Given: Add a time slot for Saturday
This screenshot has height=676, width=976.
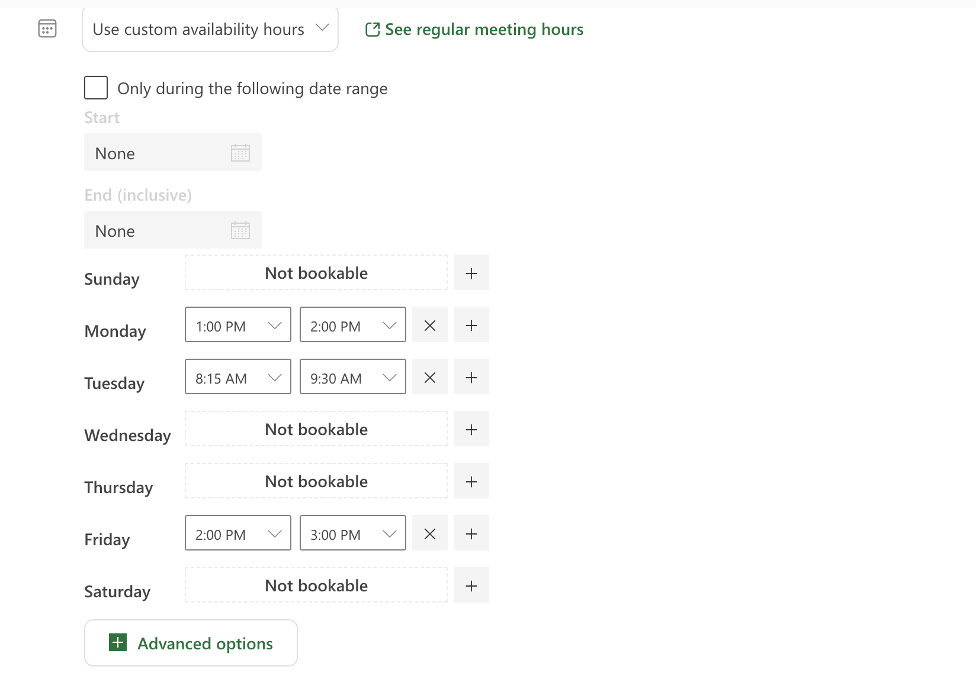Looking at the screenshot, I should (471, 585).
